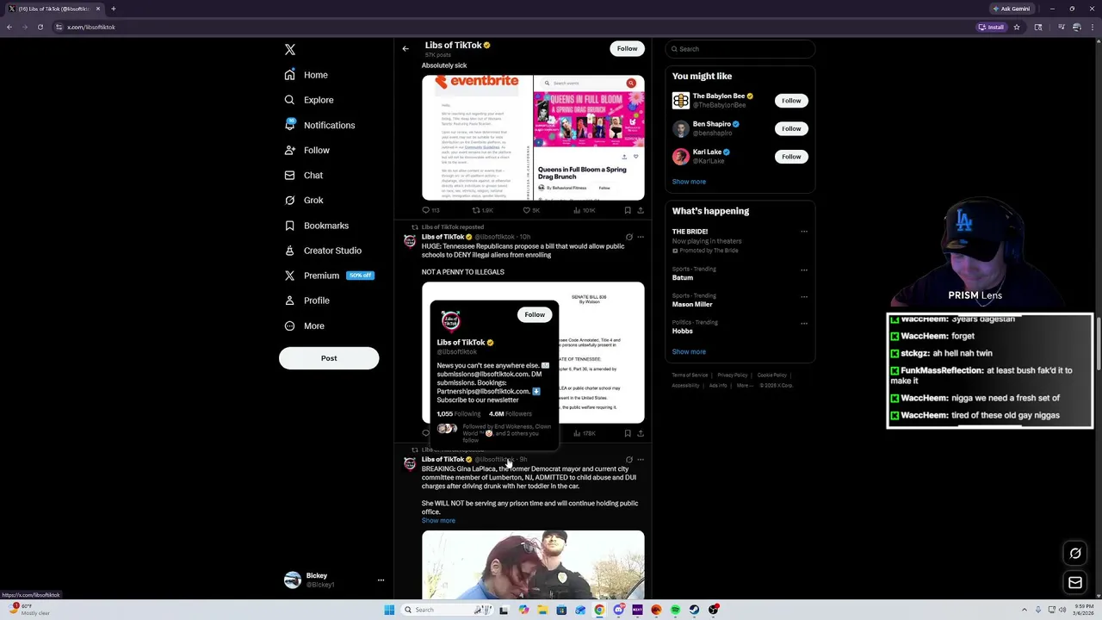This screenshot has width=1102, height=620.
Task: Open options for Hobbs trend
Action: 804,323
